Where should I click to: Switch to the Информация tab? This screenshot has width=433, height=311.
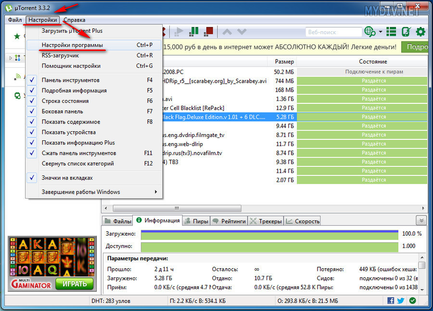click(x=158, y=220)
